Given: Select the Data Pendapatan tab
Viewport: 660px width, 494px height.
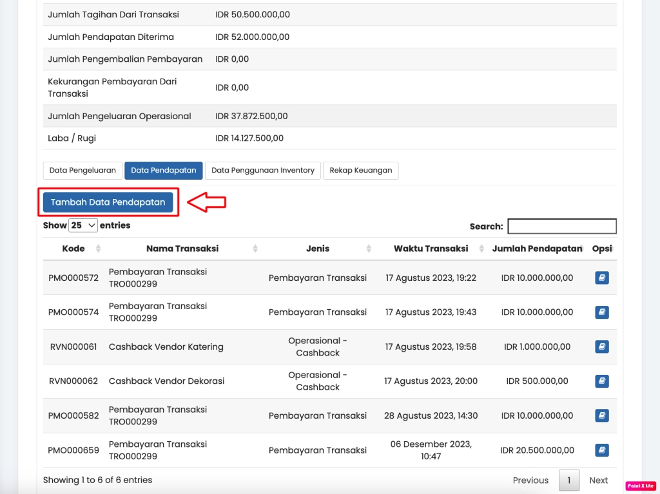Looking at the screenshot, I should click(164, 171).
